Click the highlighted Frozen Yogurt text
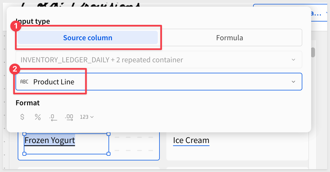This screenshot has width=330, height=172. tap(50, 141)
